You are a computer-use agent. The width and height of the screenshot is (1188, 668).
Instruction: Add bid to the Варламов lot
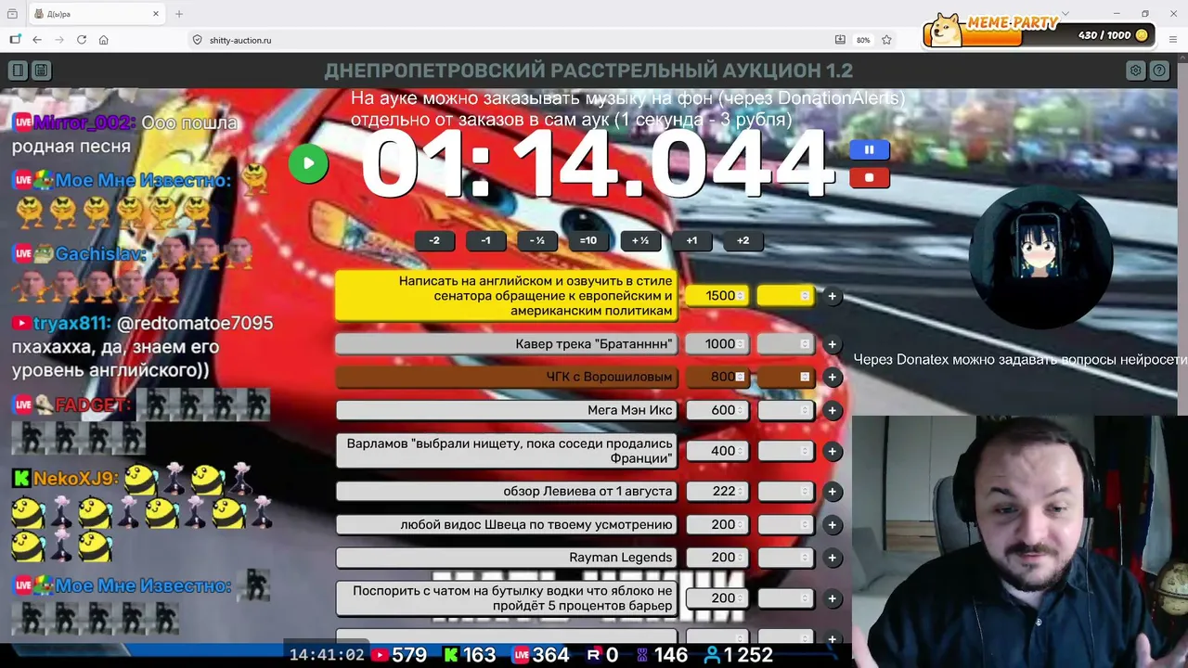coord(833,451)
